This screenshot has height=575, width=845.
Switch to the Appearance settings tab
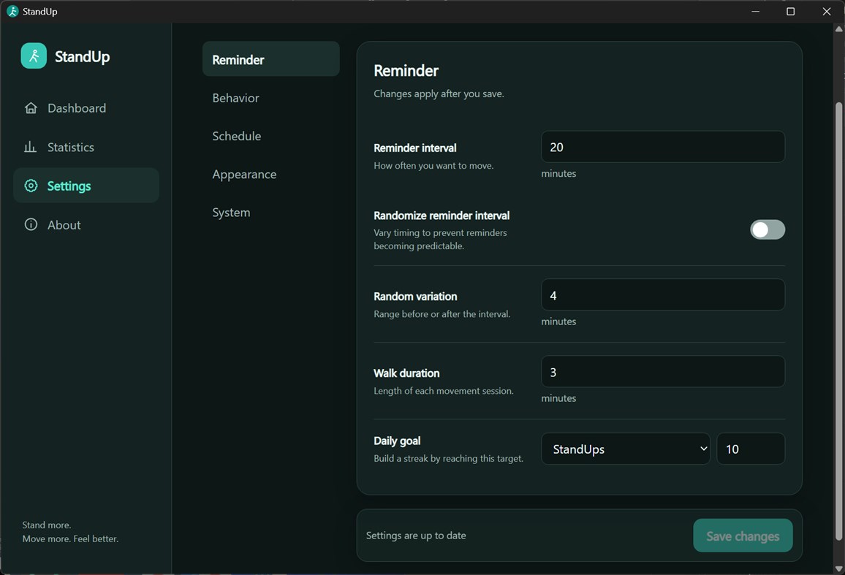click(270, 175)
